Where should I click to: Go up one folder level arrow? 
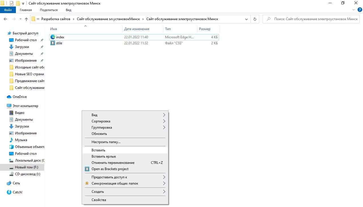coord(26,19)
